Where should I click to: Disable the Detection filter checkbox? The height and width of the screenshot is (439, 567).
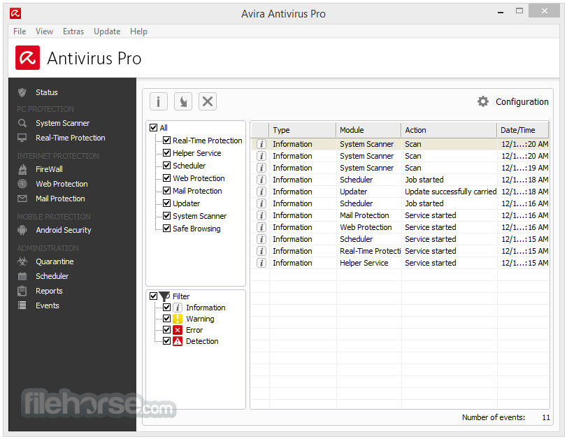166,341
